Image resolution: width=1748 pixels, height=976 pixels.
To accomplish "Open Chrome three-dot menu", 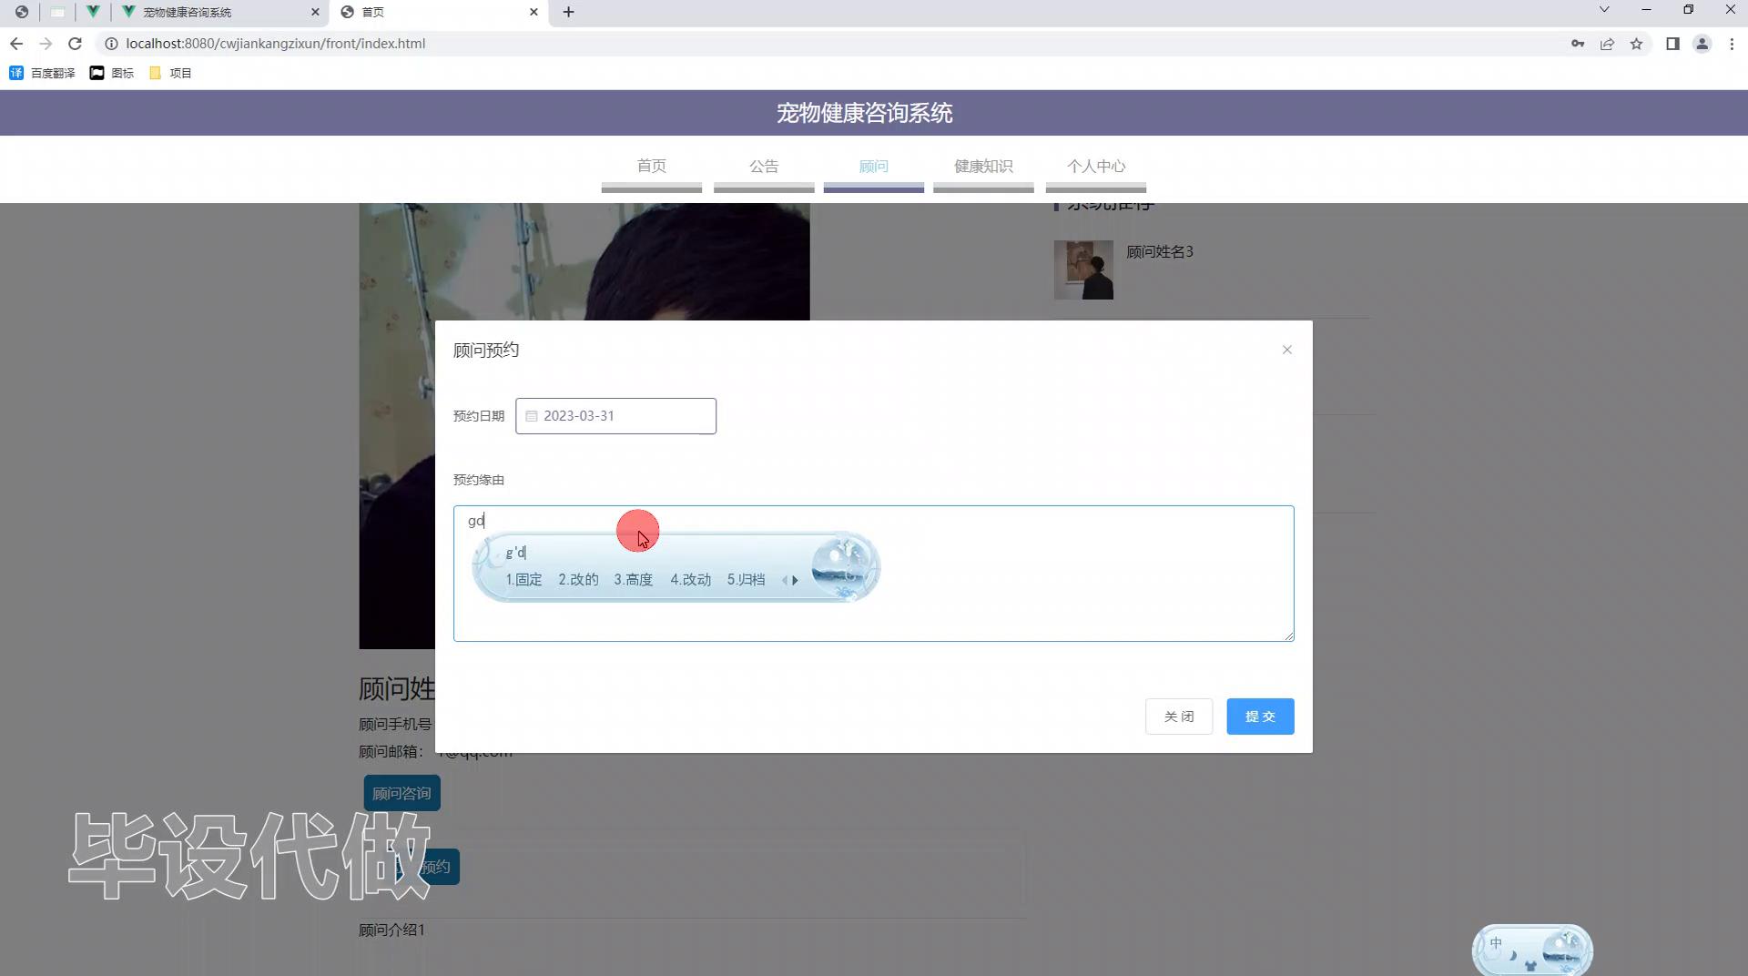I will point(1732,44).
